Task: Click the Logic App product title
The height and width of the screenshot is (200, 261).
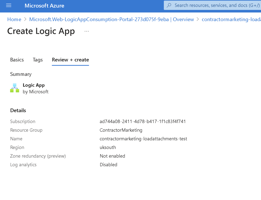Action: (x=34, y=85)
